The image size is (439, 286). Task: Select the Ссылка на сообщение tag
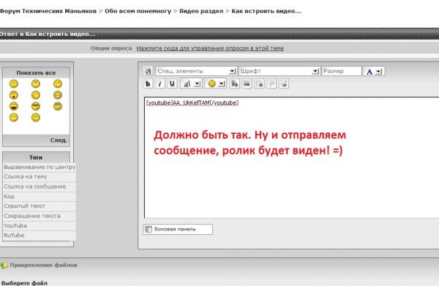pos(40,187)
